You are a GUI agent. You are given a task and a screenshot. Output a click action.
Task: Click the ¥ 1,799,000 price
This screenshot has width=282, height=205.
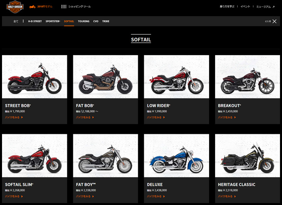[x=17, y=111]
